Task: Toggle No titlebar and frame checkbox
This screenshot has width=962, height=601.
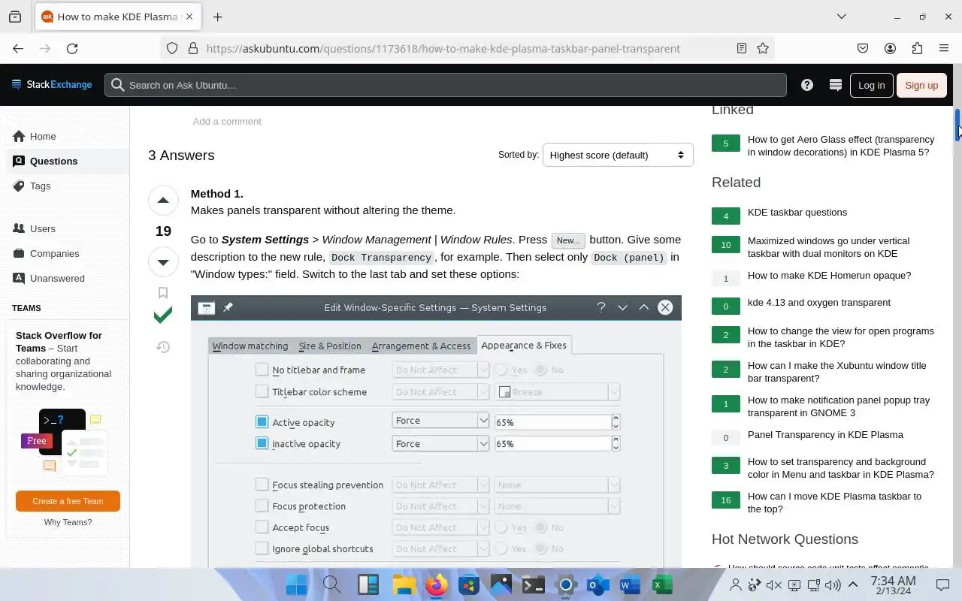Action: [x=262, y=370]
